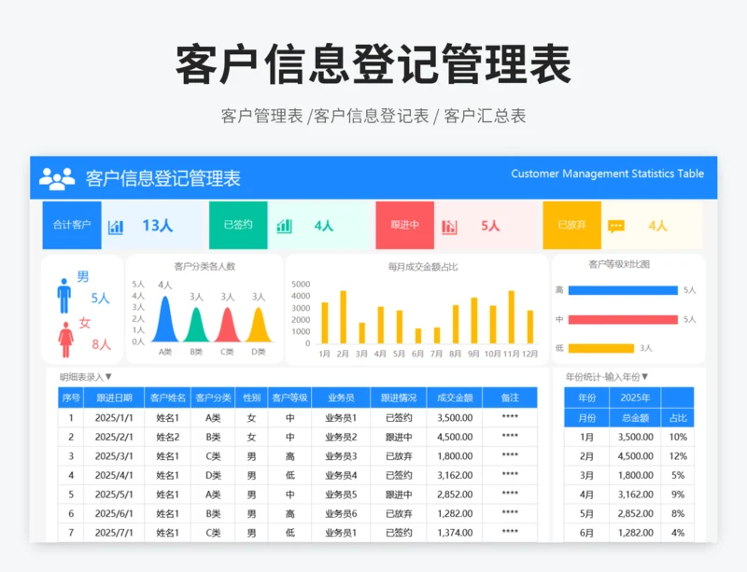Click Customer Management Statistics Table text

pyautogui.click(x=608, y=174)
